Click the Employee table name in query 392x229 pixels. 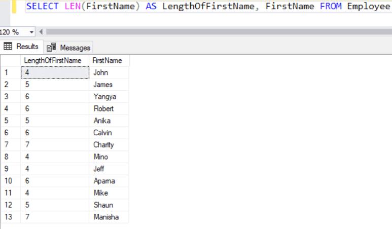(x=365, y=7)
